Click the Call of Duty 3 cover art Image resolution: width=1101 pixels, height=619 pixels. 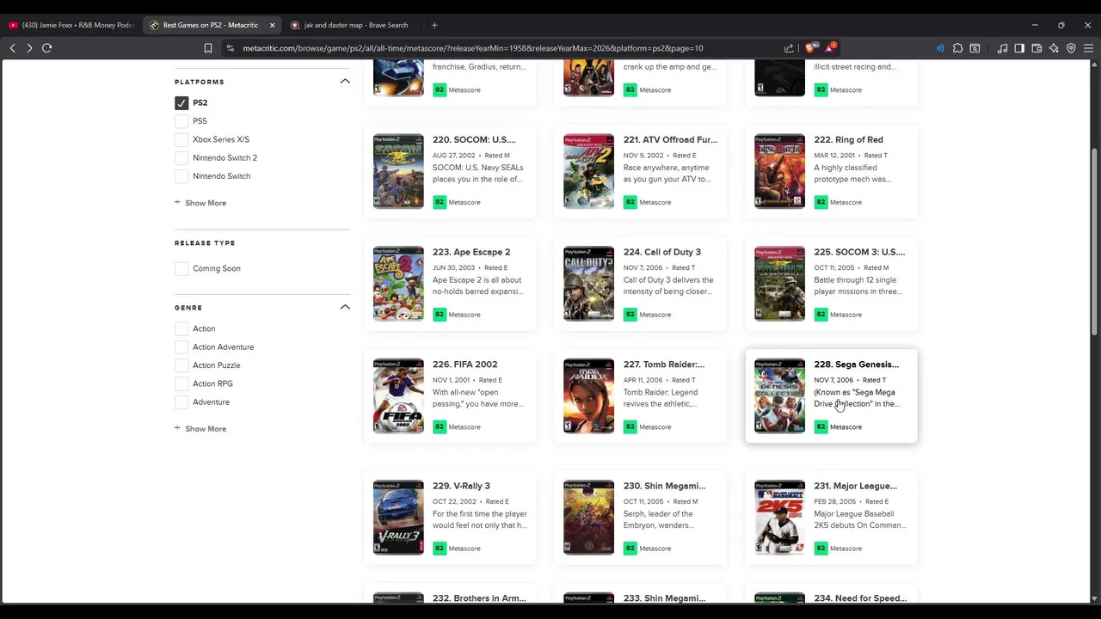[589, 284]
